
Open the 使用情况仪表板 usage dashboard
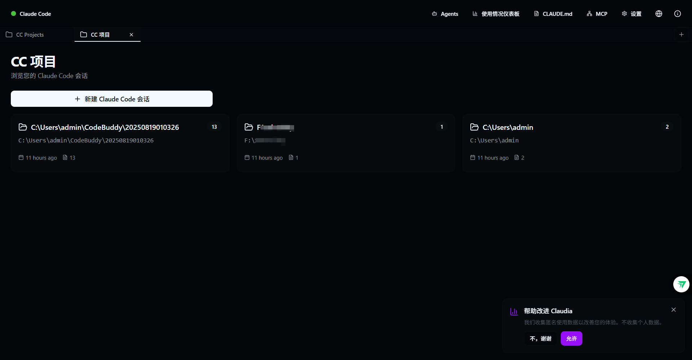point(496,14)
